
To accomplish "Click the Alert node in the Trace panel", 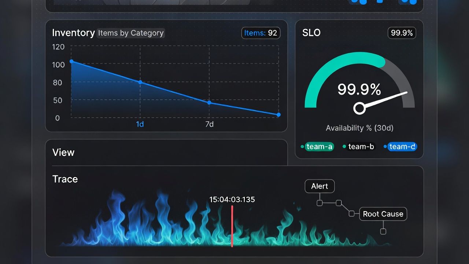I will [x=320, y=186].
